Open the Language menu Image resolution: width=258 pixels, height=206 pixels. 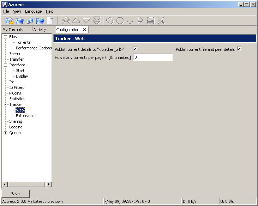pos(33,11)
